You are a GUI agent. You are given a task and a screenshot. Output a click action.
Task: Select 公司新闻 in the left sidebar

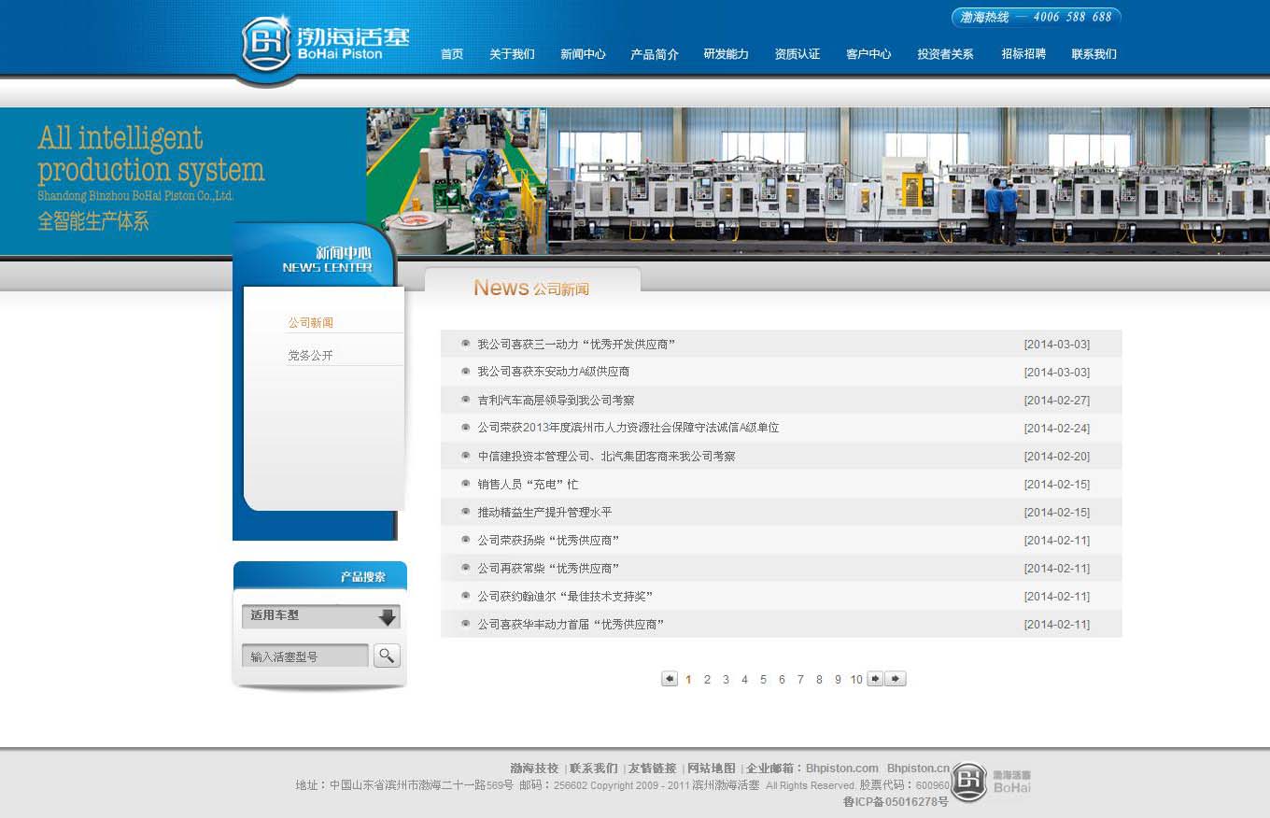[310, 323]
